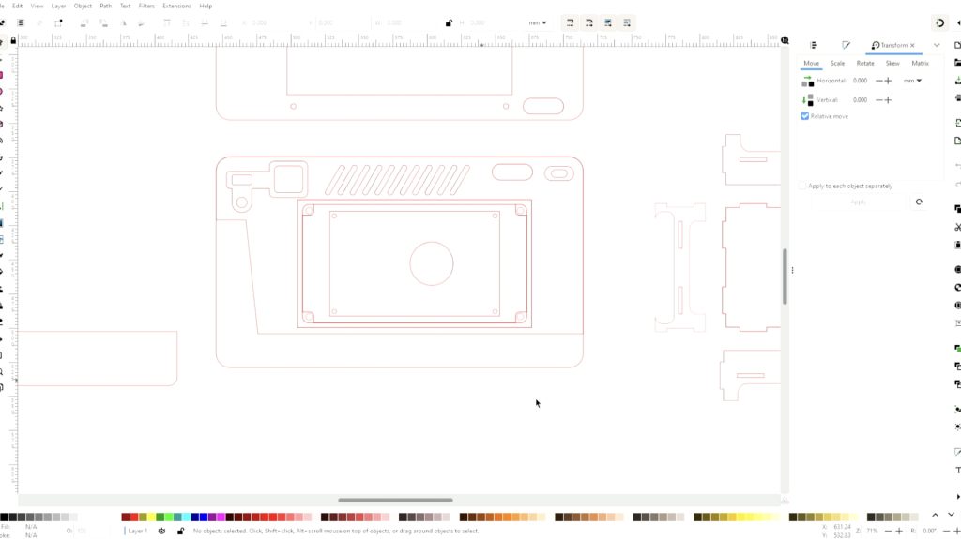Toggle the layer visibility eye icon
Screen dimensions: 961x539
click(161, 531)
